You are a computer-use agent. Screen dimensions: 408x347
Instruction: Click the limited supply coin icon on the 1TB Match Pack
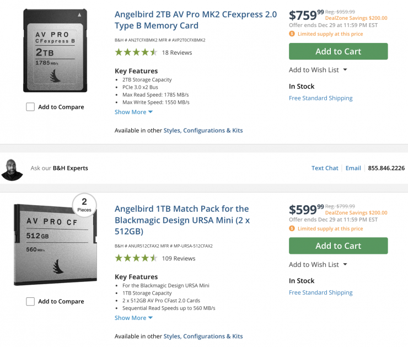click(292, 228)
